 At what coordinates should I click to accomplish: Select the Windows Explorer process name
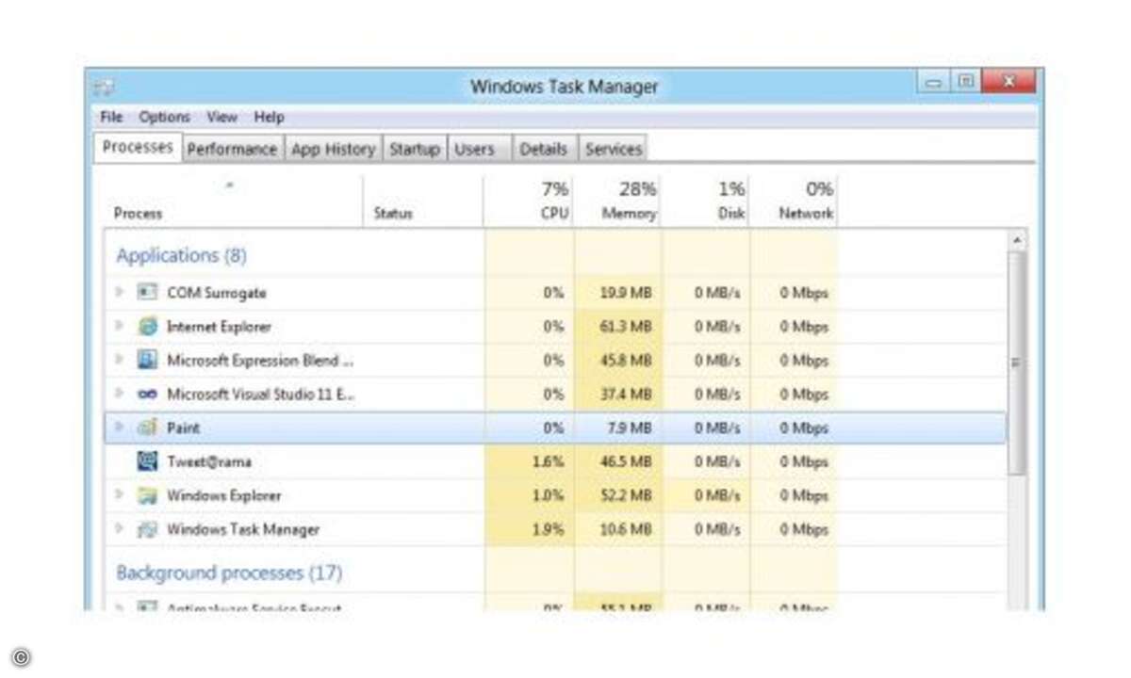point(224,495)
